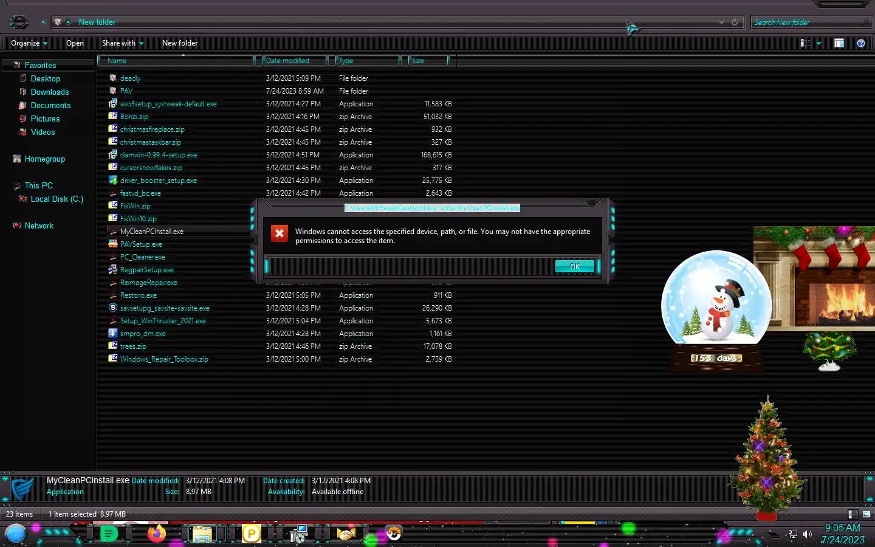
Task: Click File Explorer taskbar button
Action: click(202, 534)
